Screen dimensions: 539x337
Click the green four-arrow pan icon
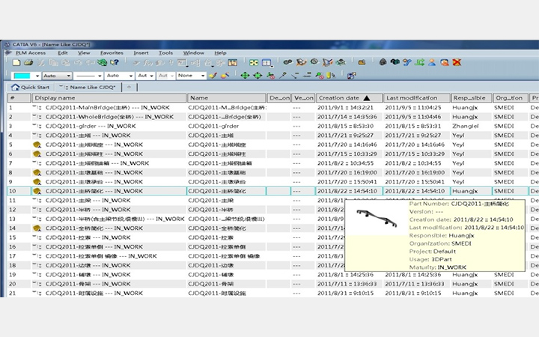(245, 76)
